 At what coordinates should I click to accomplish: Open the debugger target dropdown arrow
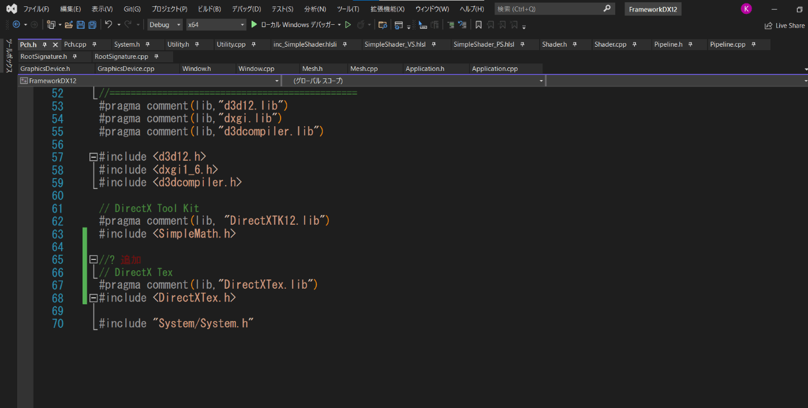(340, 25)
